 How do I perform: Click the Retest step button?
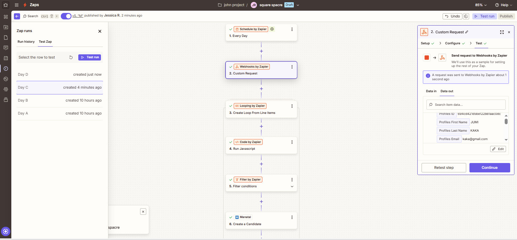pos(444,168)
